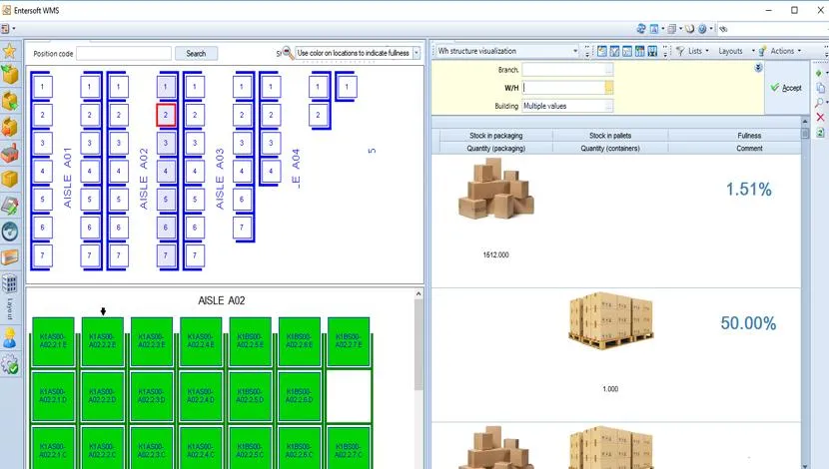Open the Lists dropdown menu
Image resolution: width=829 pixels, height=469 pixels.
pyautogui.click(x=698, y=51)
